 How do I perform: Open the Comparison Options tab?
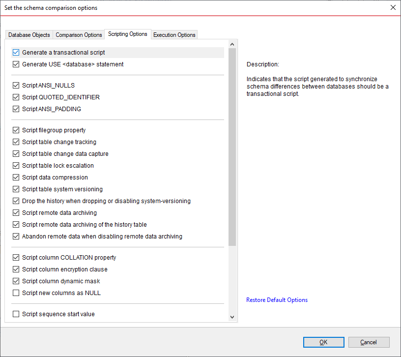pyautogui.click(x=79, y=35)
